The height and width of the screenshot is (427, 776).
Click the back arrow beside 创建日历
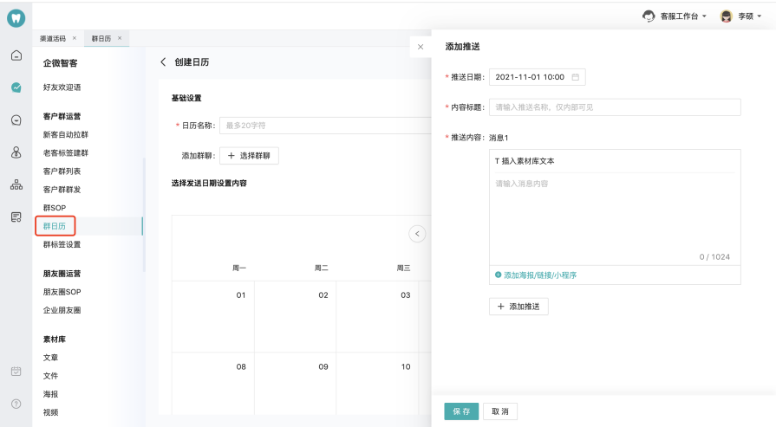point(162,62)
